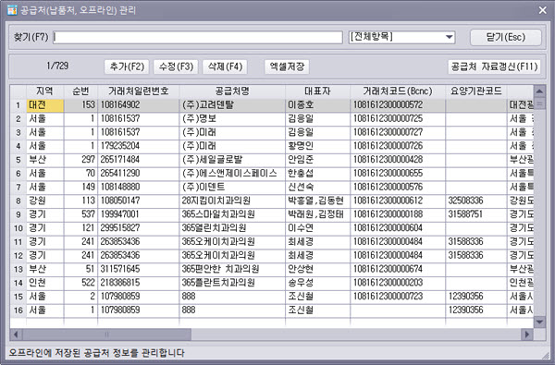Select supplier 28지킴이치과의원
This screenshot has height=365, width=555.
click(x=232, y=201)
